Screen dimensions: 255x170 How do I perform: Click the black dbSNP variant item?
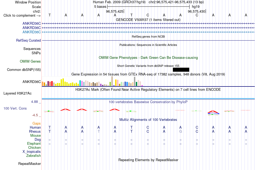pyautogui.click(x=181, y=70)
